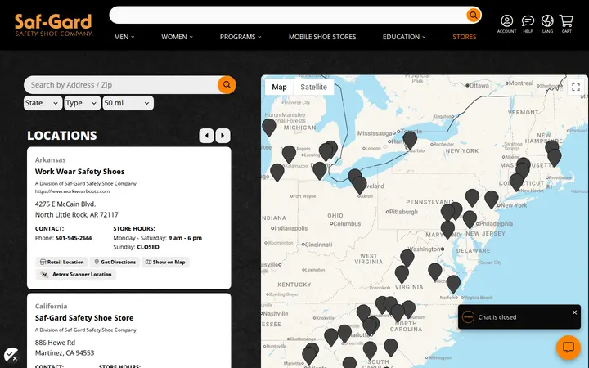Image resolution: width=589 pixels, height=368 pixels.
Task: Expand the EDUCATION menu
Action: point(404,37)
